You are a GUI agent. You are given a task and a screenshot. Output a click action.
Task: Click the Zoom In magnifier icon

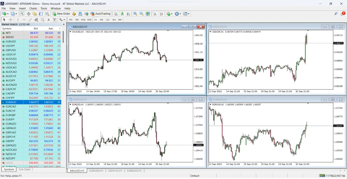click(x=135, y=14)
